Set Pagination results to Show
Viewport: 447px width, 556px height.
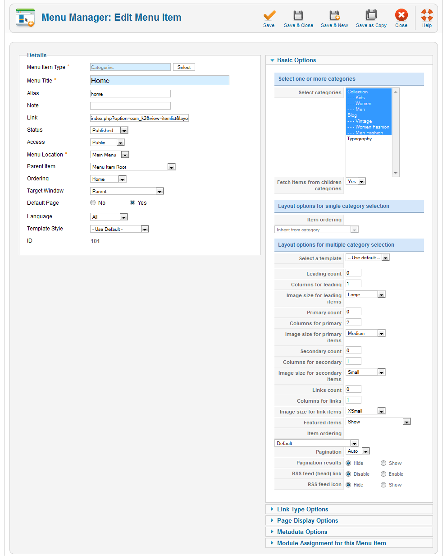tap(383, 463)
